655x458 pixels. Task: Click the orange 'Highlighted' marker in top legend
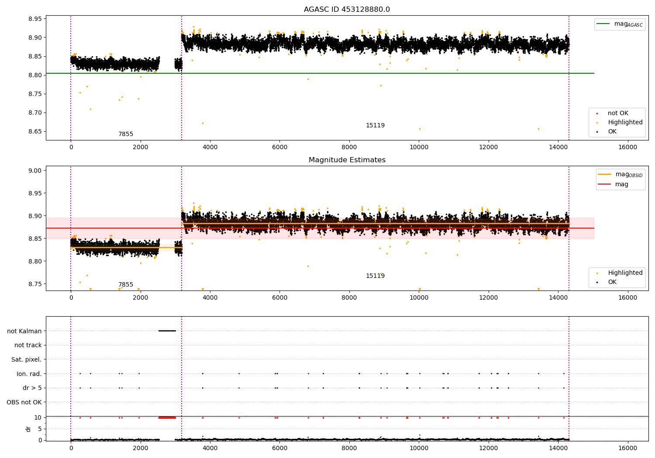tap(597, 123)
